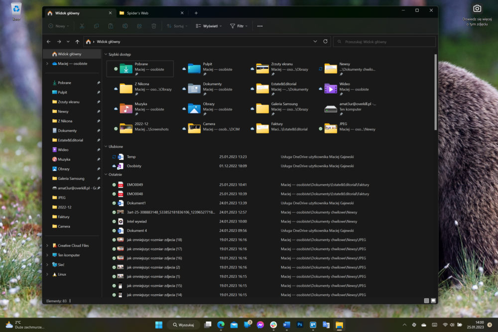Unpin Dokumenty using its sidebar pin icon
Screen dimensions: 498x332
click(x=99, y=131)
